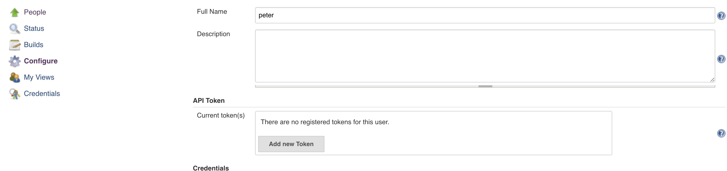Click the keys Credentials icon
The height and width of the screenshot is (171, 727).
(x=14, y=94)
